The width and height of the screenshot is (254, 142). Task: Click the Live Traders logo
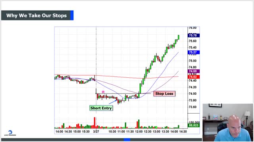click(10, 133)
